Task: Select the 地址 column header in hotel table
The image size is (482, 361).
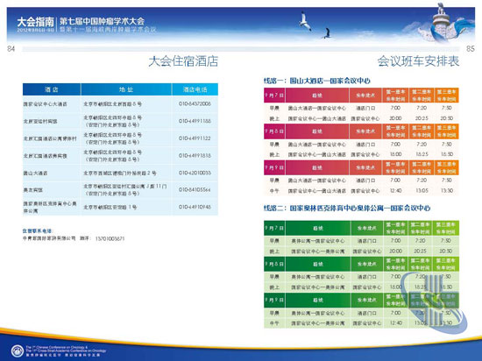Action: coord(126,89)
